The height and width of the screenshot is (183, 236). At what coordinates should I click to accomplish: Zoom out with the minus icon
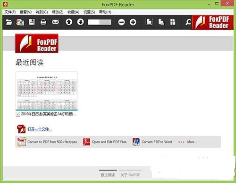tap(121, 22)
